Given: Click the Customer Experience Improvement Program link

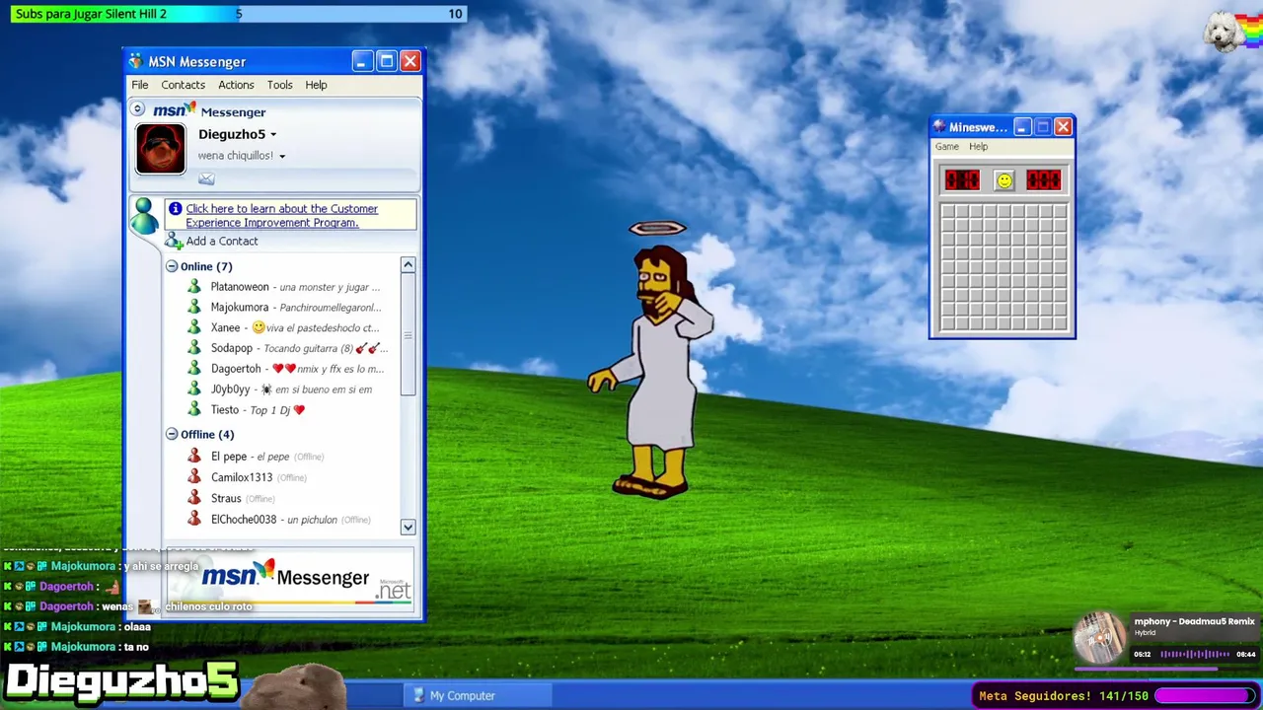Looking at the screenshot, I should click(x=281, y=215).
